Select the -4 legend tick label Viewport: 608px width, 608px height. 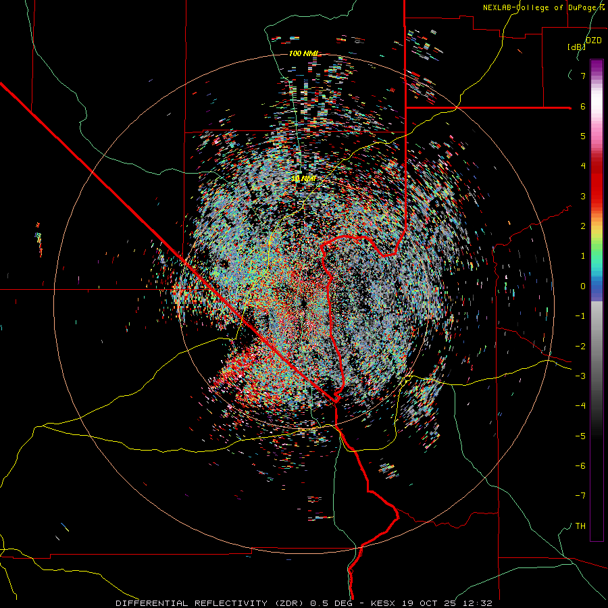click(x=580, y=406)
